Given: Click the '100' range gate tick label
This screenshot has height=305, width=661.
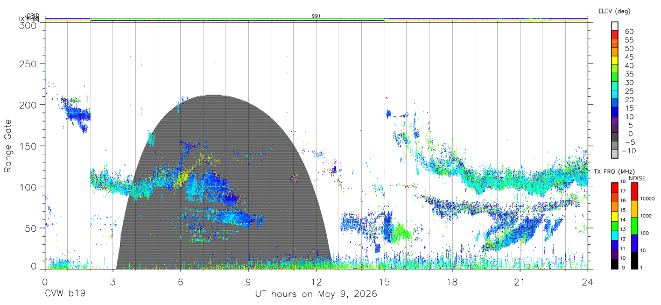Looking at the screenshot, I should coord(27,187).
